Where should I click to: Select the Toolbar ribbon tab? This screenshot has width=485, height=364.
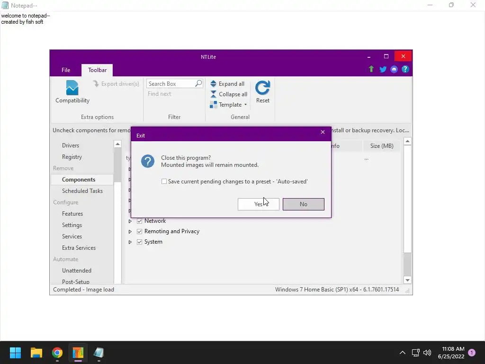97,70
